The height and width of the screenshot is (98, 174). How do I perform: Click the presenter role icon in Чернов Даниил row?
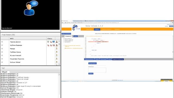point(57,42)
